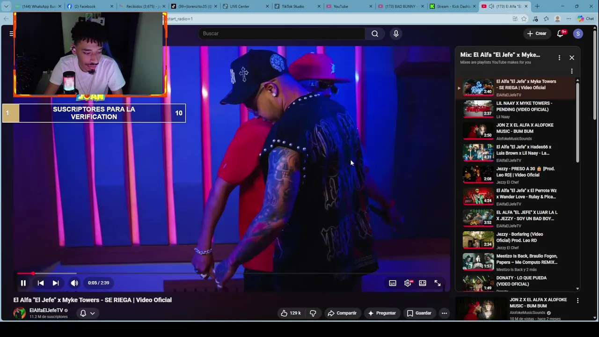Open options for recommended BUM BUM video
This screenshot has height=337, width=599.
(x=577, y=300)
